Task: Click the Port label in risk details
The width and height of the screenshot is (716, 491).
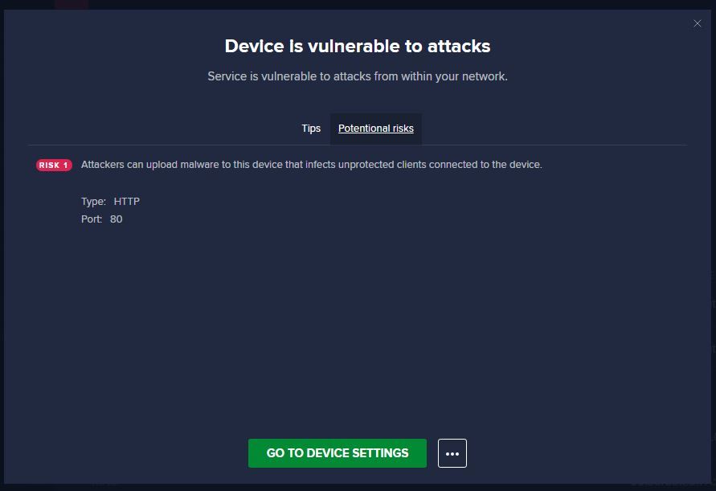Action: coord(91,219)
